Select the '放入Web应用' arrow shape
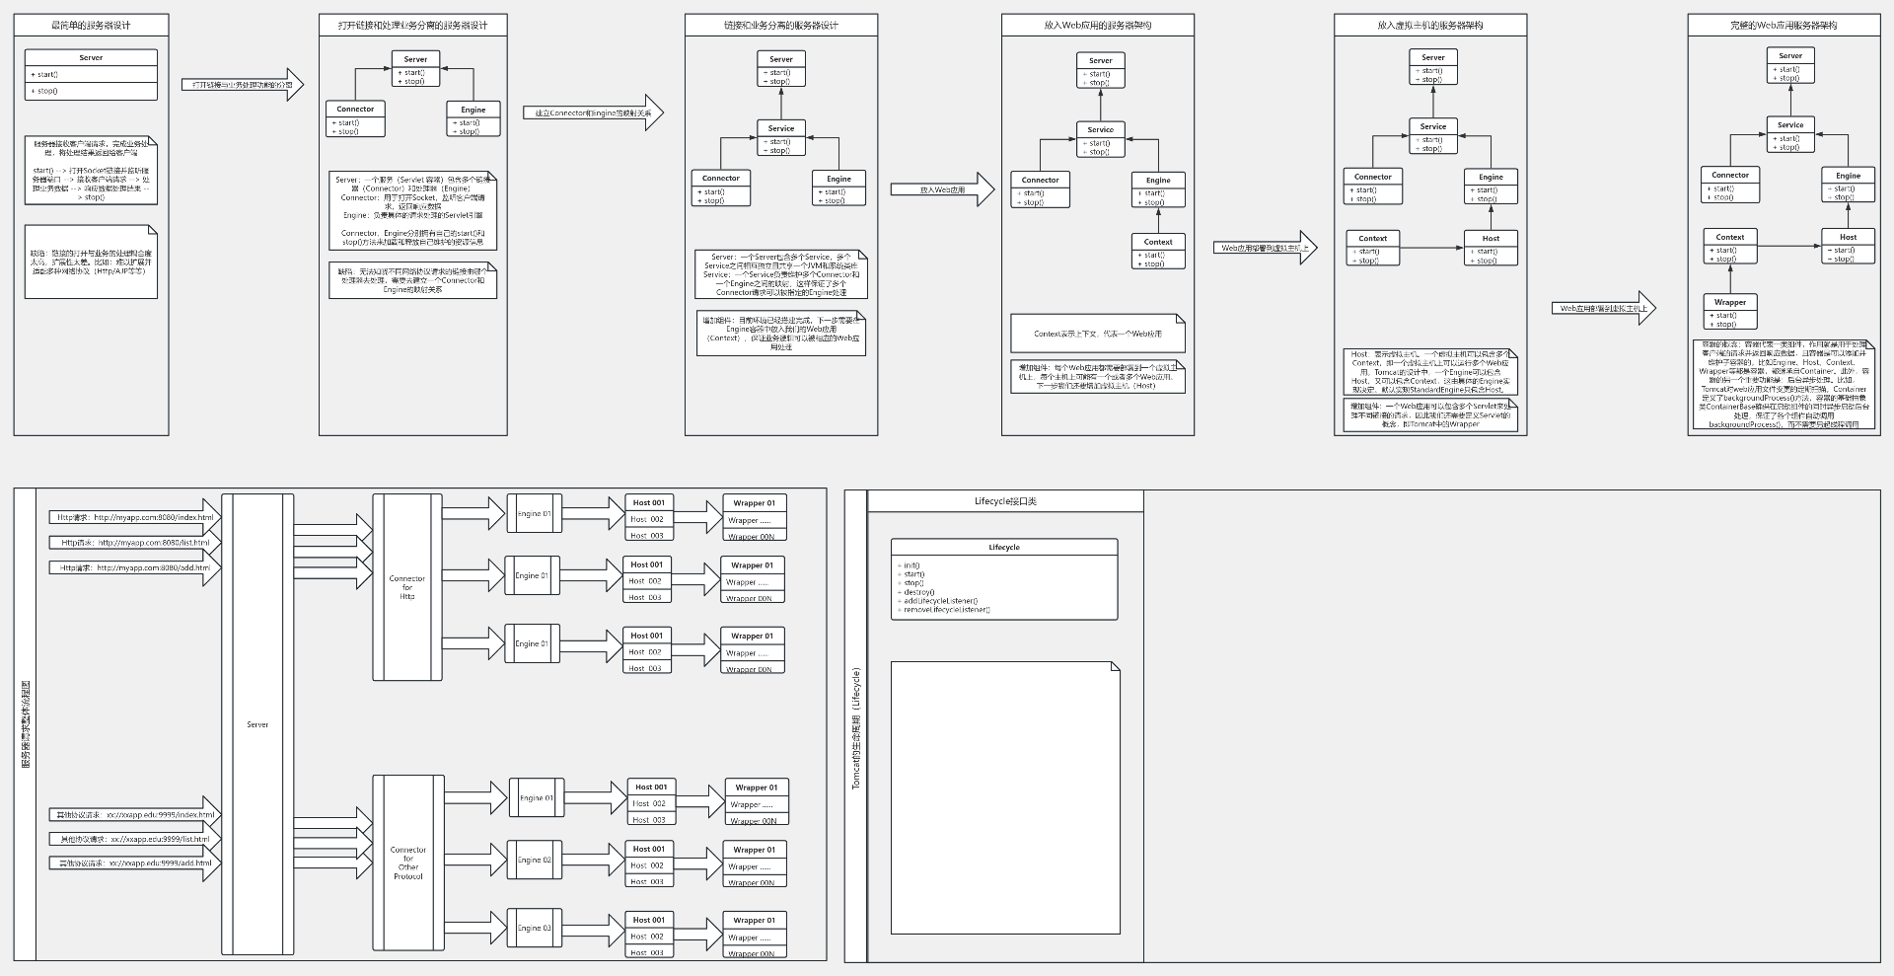 click(x=942, y=189)
